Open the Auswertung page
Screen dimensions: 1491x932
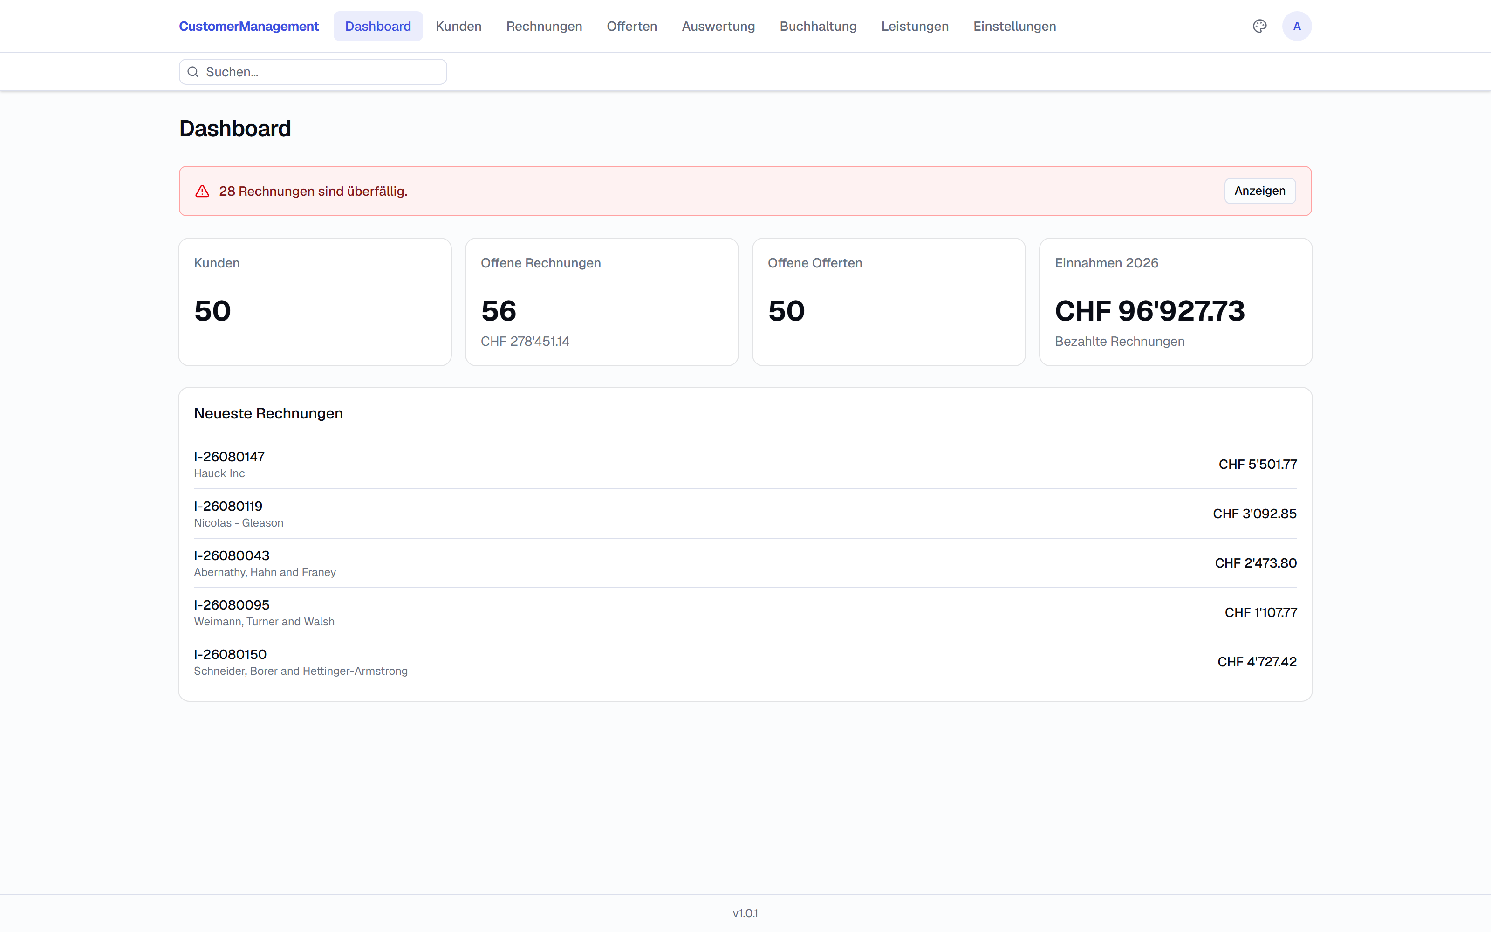[718, 26]
